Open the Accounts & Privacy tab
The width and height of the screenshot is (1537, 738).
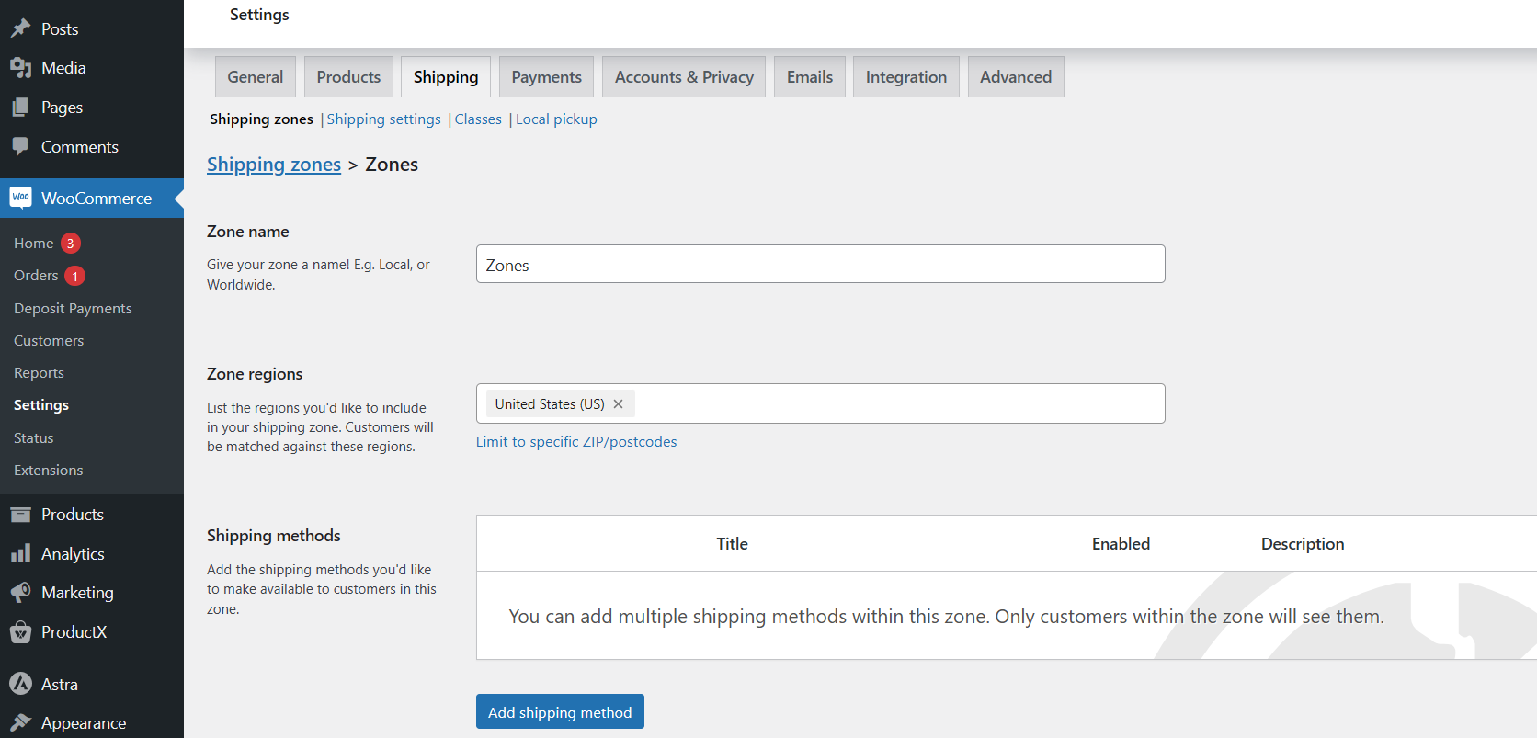coord(684,77)
